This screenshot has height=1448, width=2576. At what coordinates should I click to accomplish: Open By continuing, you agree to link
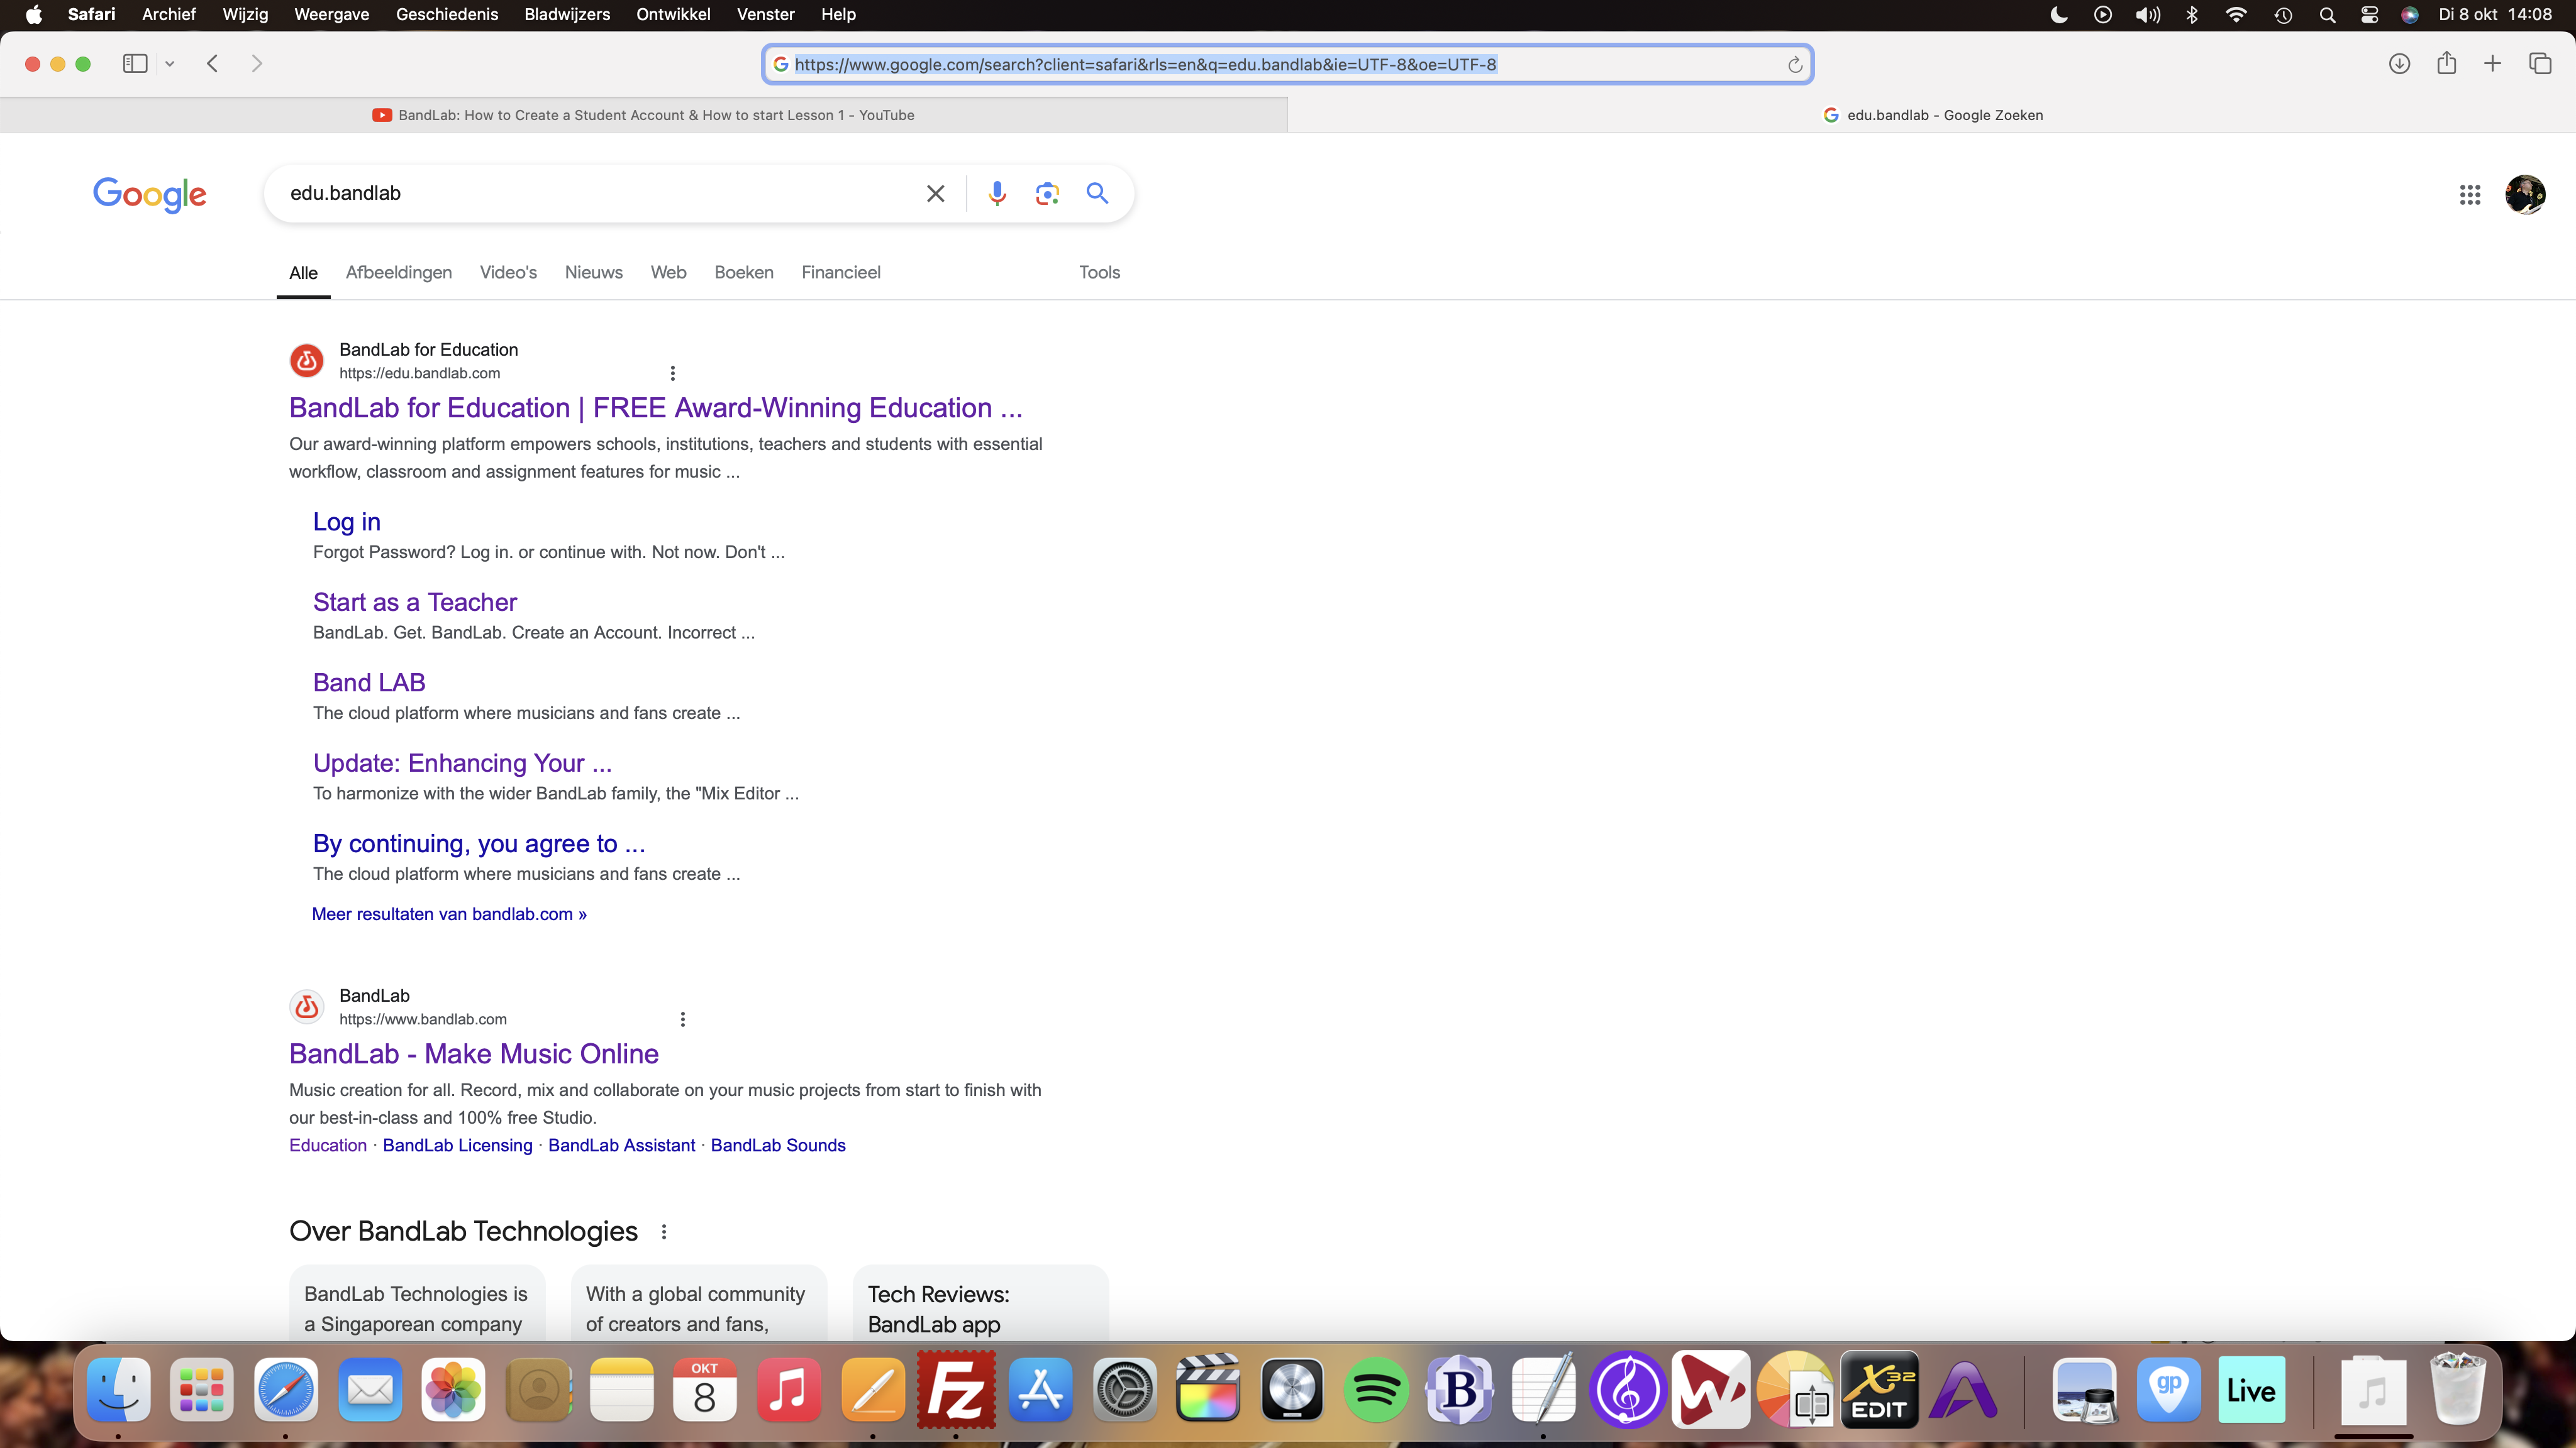point(479,843)
